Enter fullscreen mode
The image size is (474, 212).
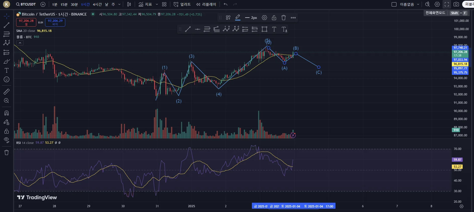coord(447,4)
